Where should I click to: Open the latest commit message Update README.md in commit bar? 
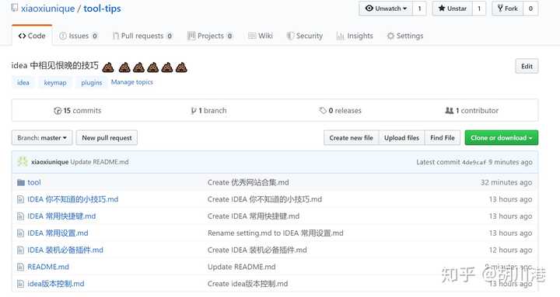tap(100, 162)
